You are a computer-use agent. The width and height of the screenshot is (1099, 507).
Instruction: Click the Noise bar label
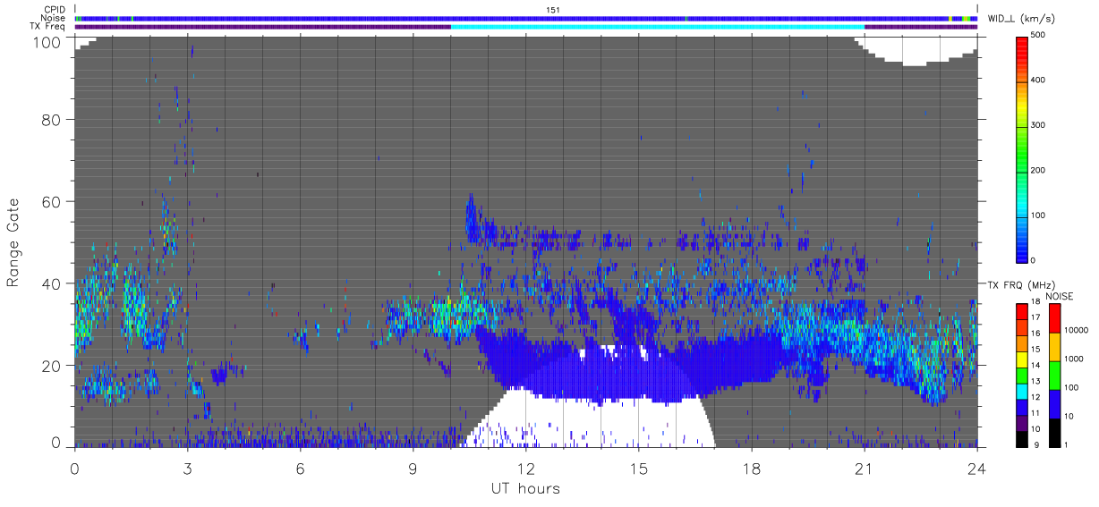click(53, 18)
